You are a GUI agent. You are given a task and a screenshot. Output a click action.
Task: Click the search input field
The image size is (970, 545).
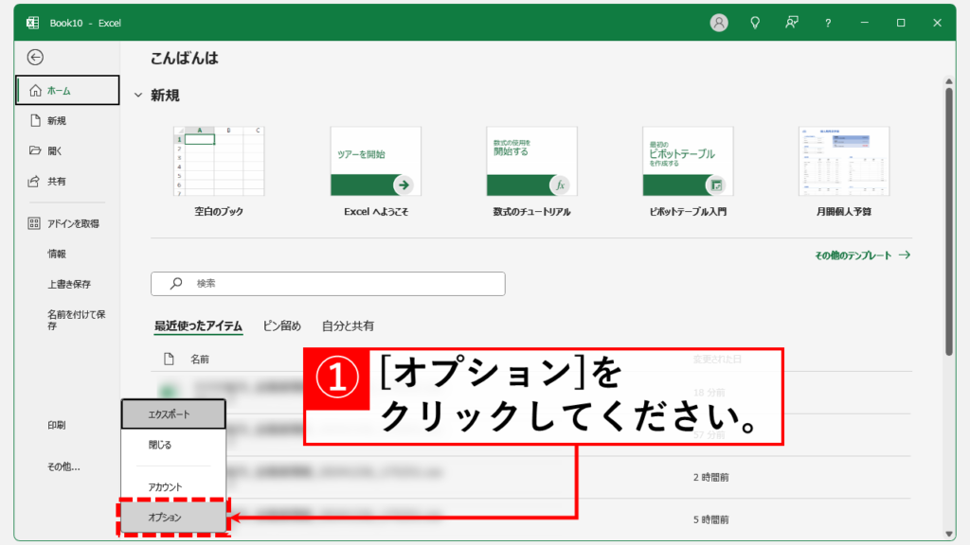tap(327, 284)
